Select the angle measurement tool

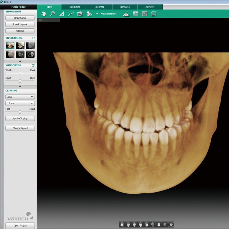coord(62,13)
